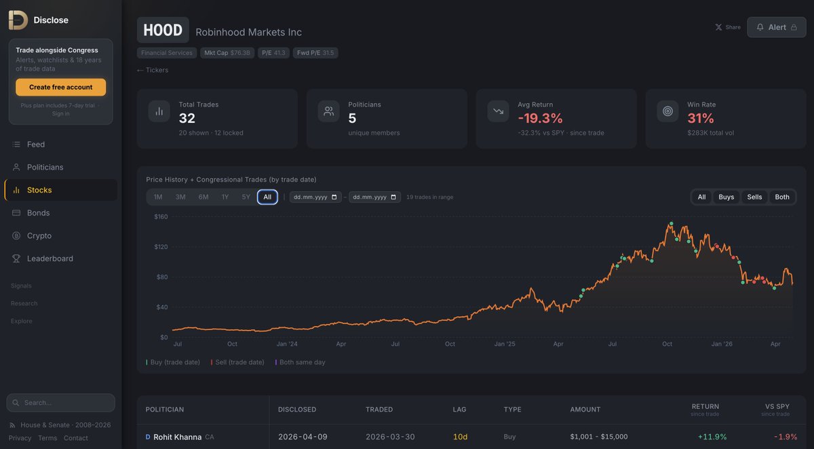Click the X share icon
This screenshot has width=814, height=449.
click(718, 27)
